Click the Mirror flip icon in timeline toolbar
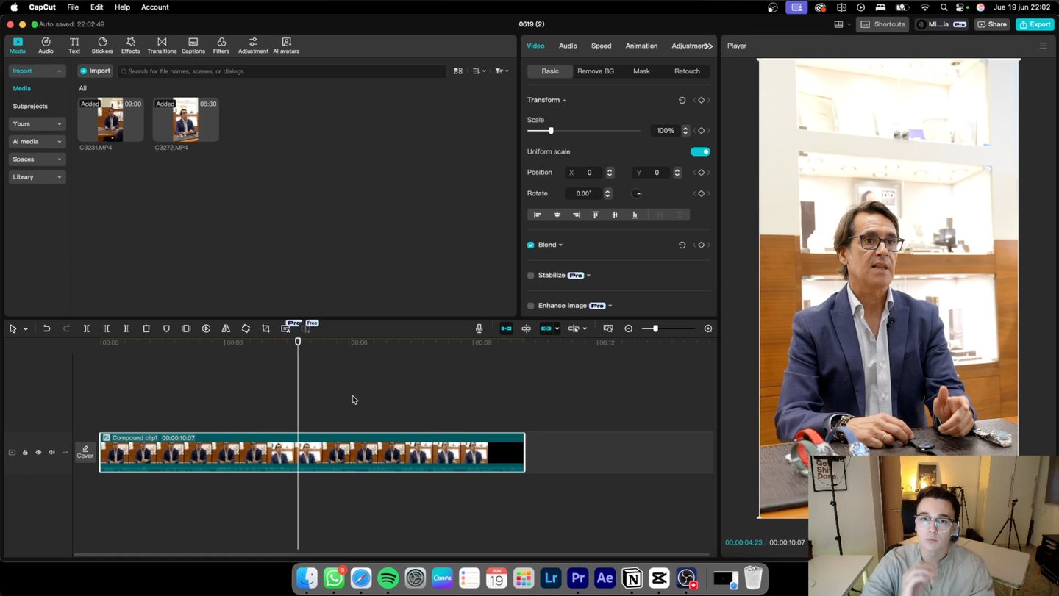The height and width of the screenshot is (596, 1059). click(x=226, y=328)
